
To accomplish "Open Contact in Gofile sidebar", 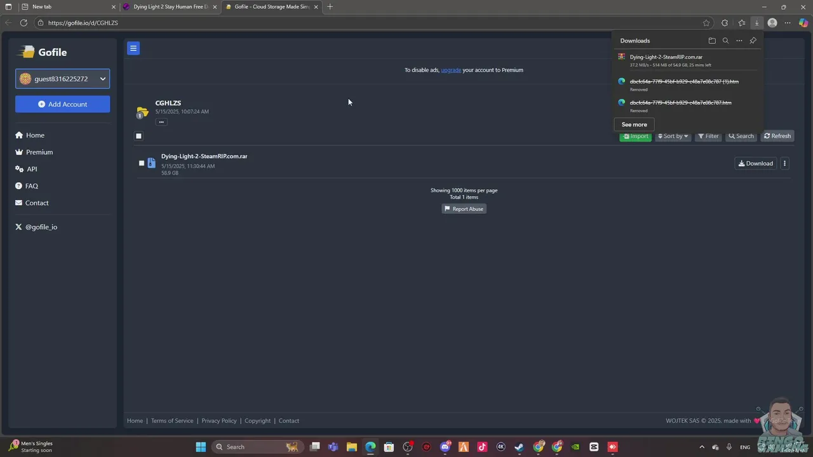I will coord(32,203).
